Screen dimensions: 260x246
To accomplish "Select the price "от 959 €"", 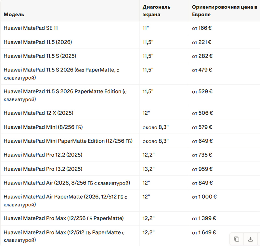I will (202, 169).
